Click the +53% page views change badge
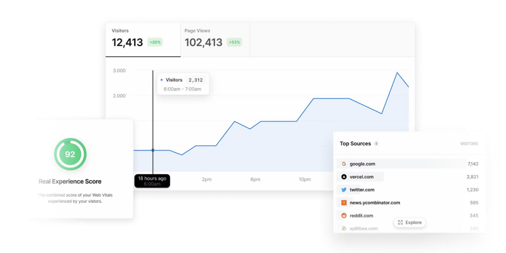Screen dimensions: 506x253 point(234,42)
